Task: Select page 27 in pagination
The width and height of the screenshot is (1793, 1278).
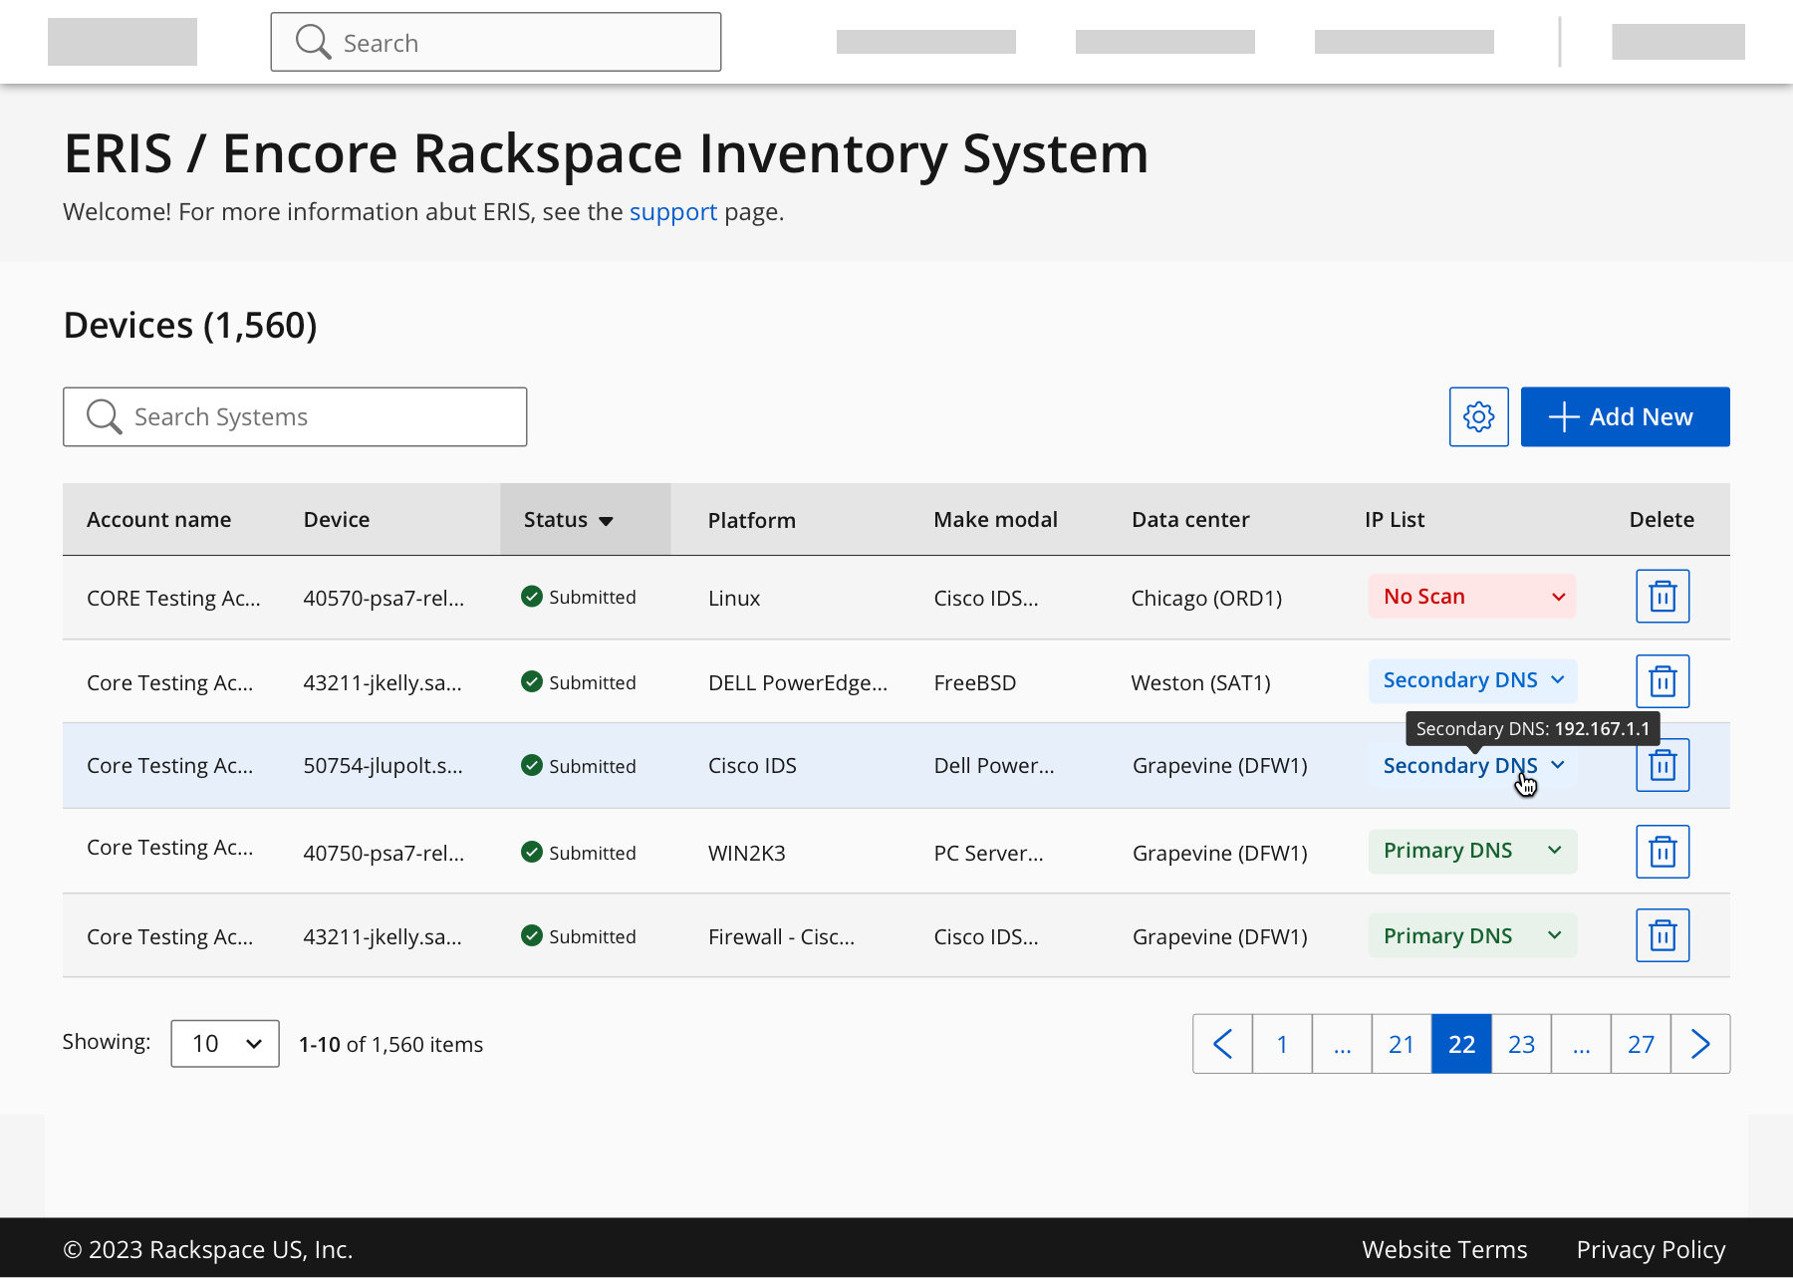Action: [x=1641, y=1044]
